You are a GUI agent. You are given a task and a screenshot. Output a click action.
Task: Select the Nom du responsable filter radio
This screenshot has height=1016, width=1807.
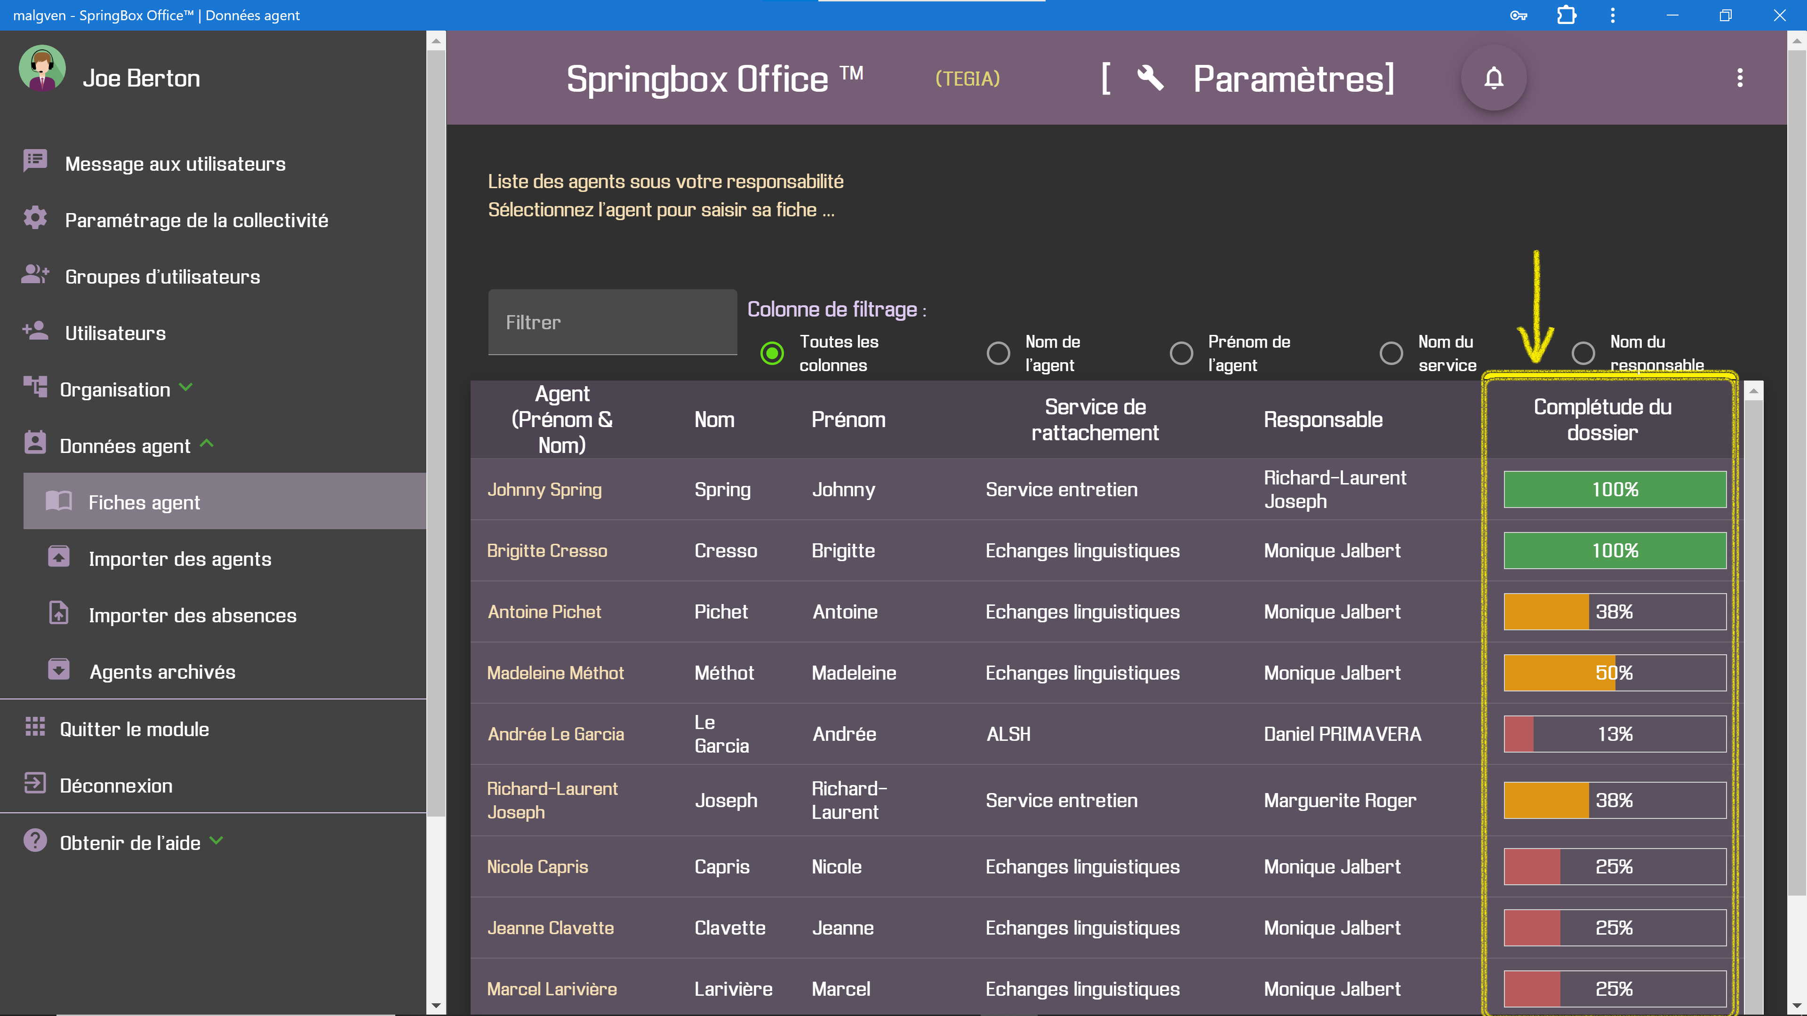pyautogui.click(x=1583, y=353)
